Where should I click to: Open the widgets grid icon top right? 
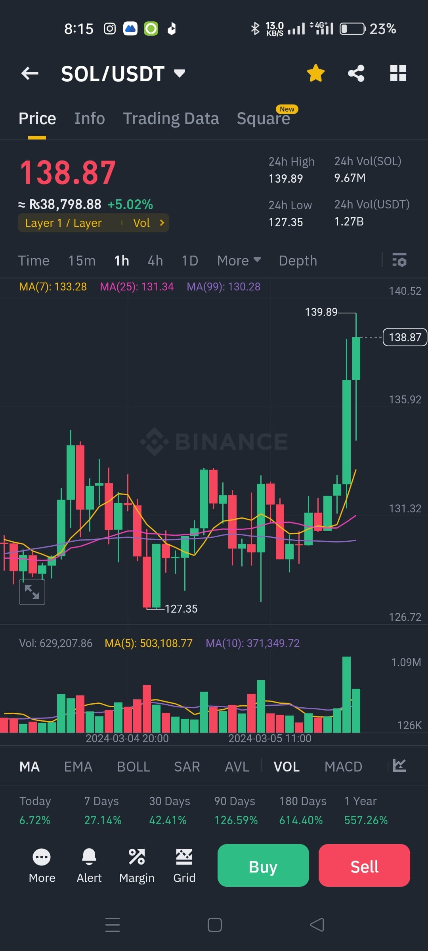[398, 73]
